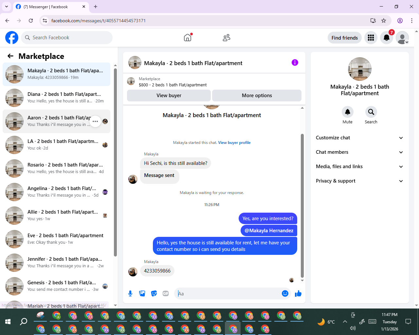The image size is (419, 335).
Task: Expand Chat members section
Action: click(x=359, y=152)
